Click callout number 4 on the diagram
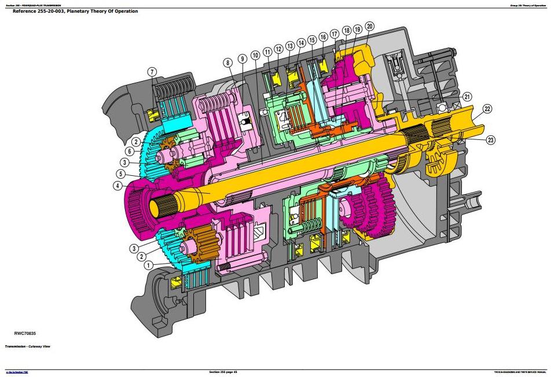The image size is (551, 377). coord(117,186)
